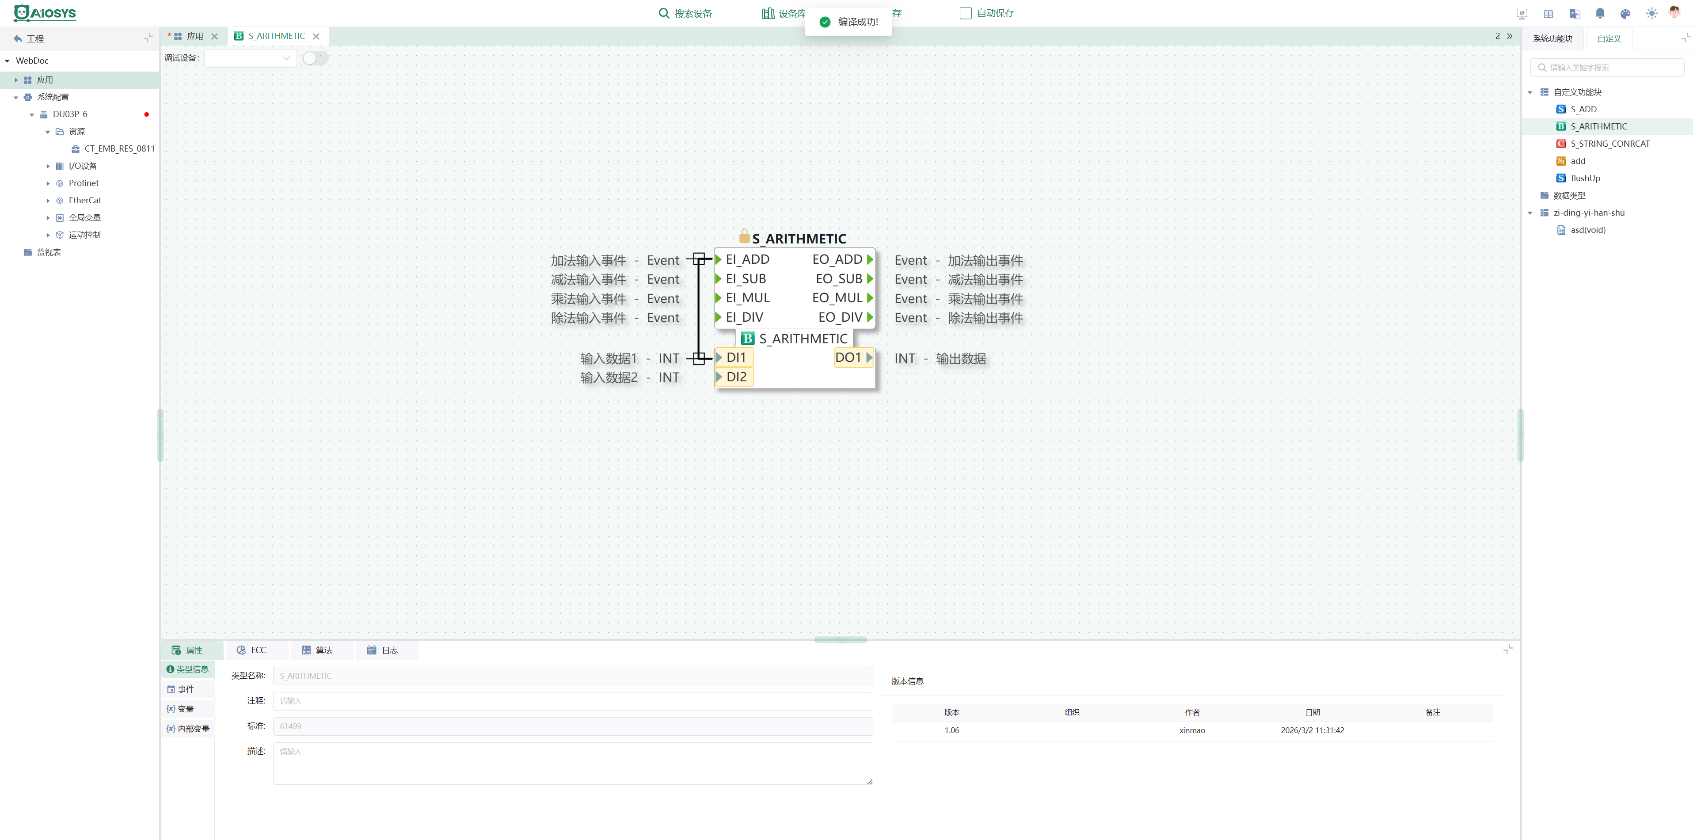Select the add function block
Image resolution: width=1697 pixels, height=840 pixels.
[x=1578, y=161]
